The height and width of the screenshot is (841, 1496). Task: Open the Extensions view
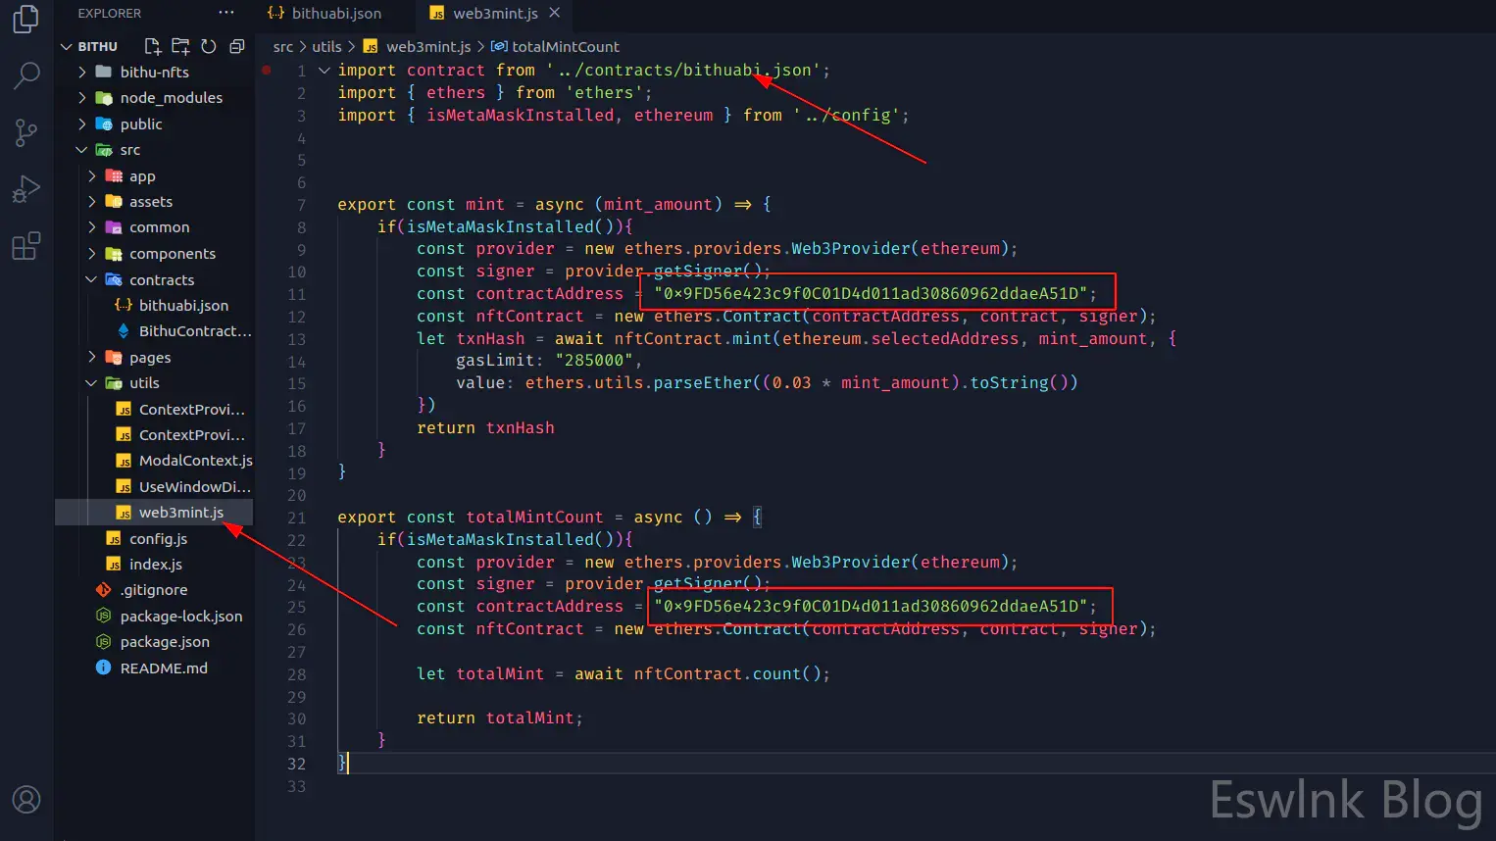pyautogui.click(x=26, y=245)
